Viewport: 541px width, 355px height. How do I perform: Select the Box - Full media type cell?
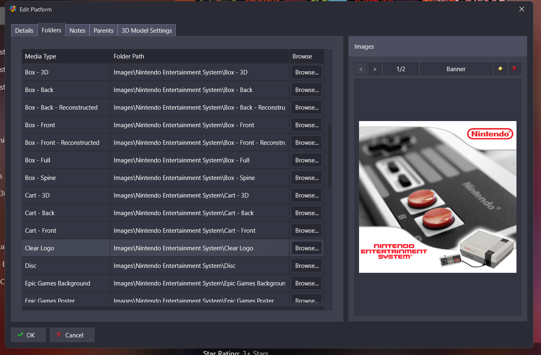click(x=66, y=160)
